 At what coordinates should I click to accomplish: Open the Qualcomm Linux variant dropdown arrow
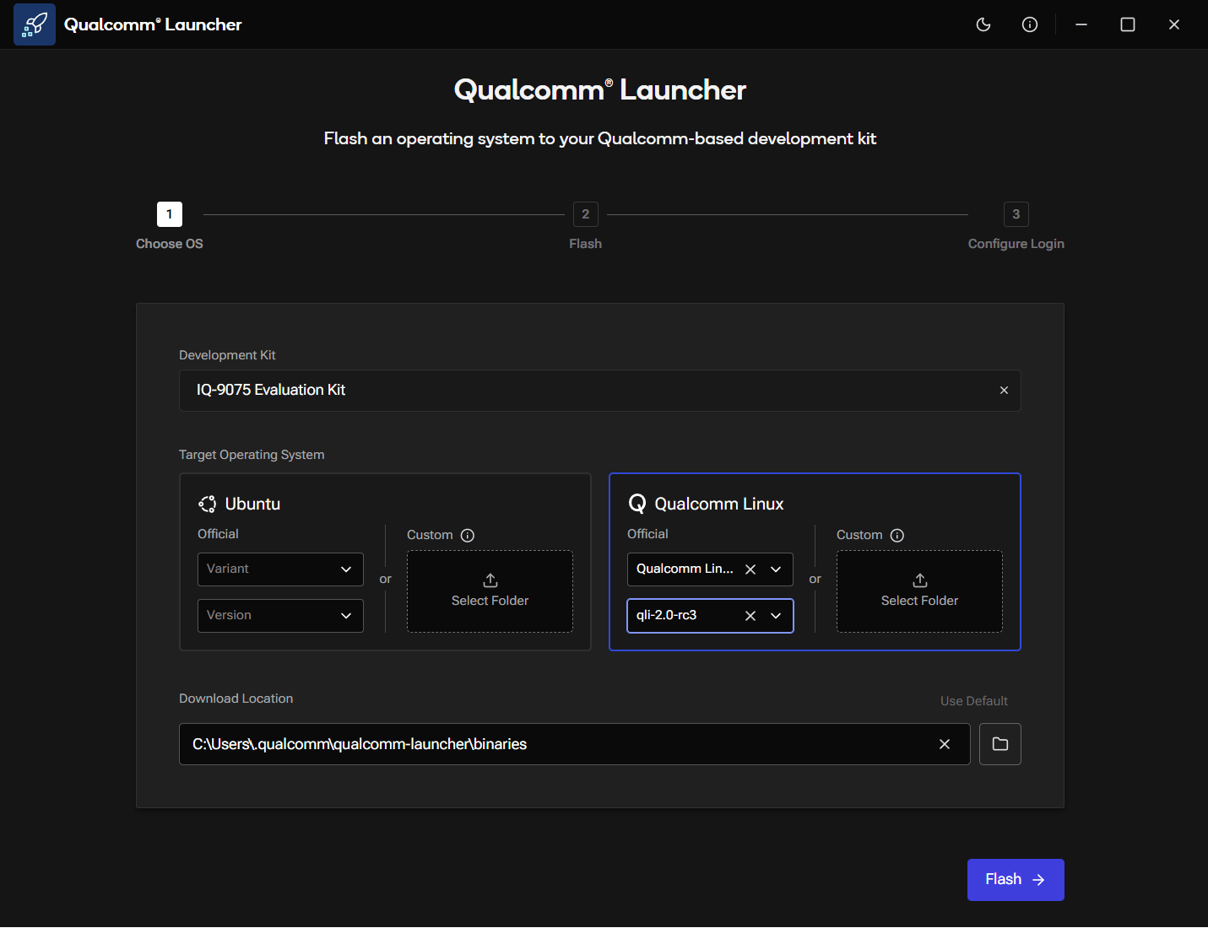point(776,569)
